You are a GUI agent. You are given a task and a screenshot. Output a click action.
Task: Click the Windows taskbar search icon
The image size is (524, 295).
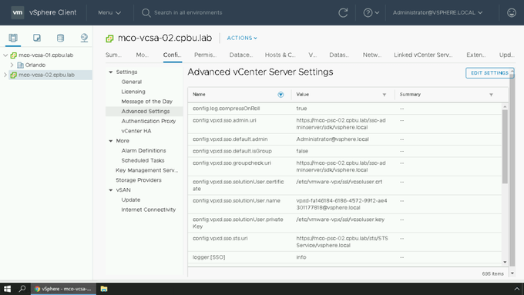[x=22, y=289]
